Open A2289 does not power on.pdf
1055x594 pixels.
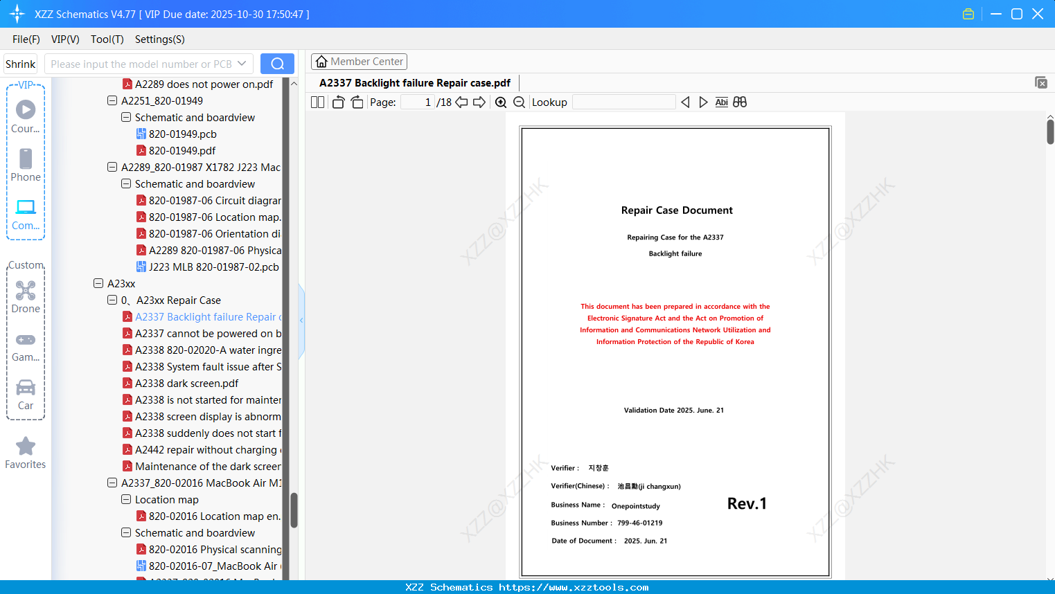(198, 84)
